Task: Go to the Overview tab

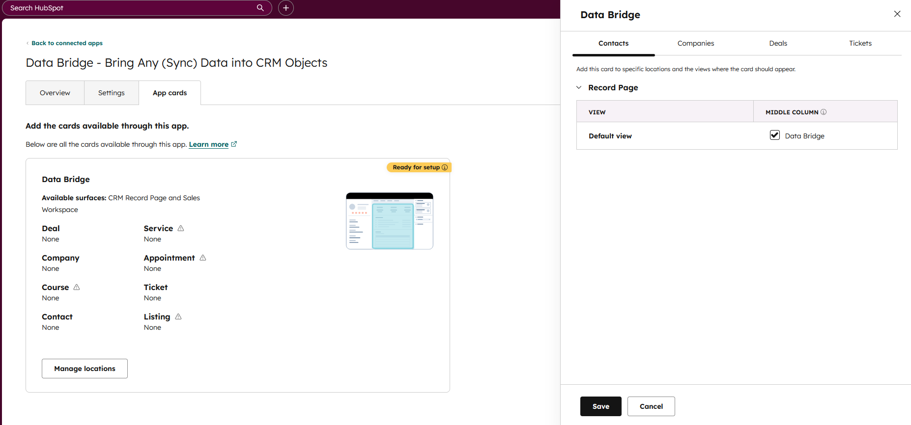Action: pos(55,93)
